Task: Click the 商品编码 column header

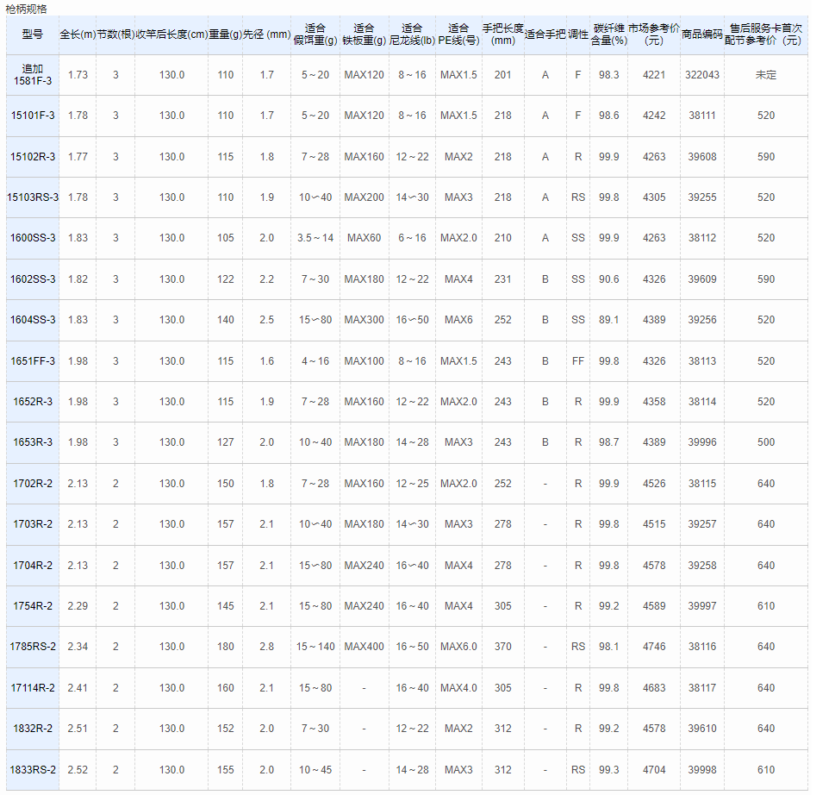Action: 702,34
